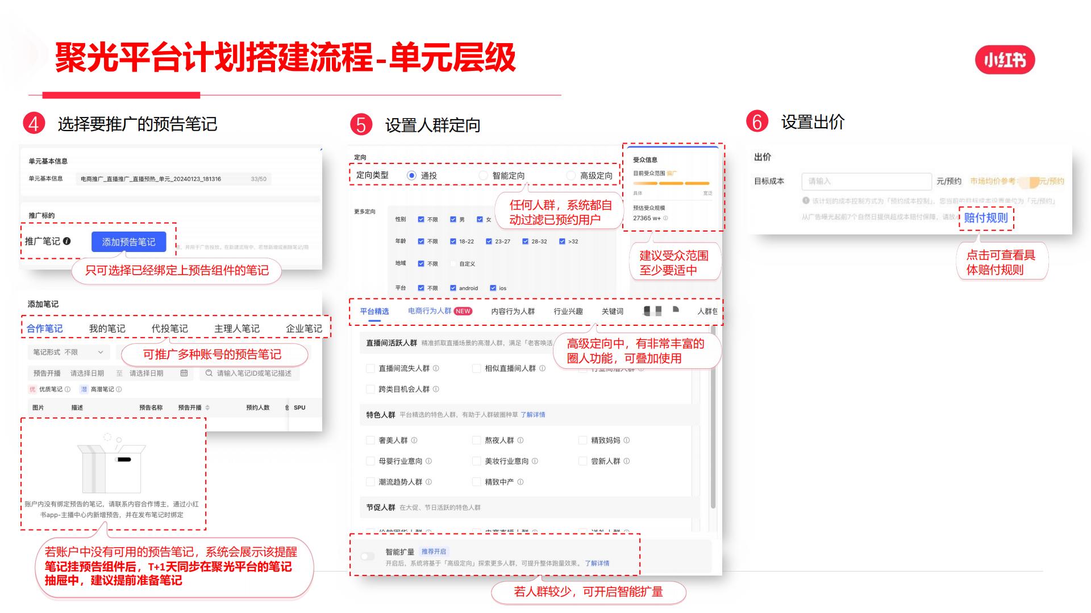
Task: Click info icon beside 熬夜人群
Action: pyautogui.click(x=520, y=440)
